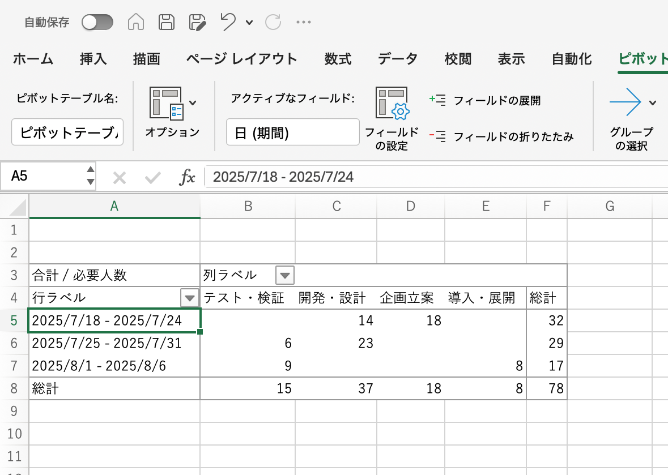Click the Undo arrow icon
Viewport: 668px width, 475px height.
point(228,22)
